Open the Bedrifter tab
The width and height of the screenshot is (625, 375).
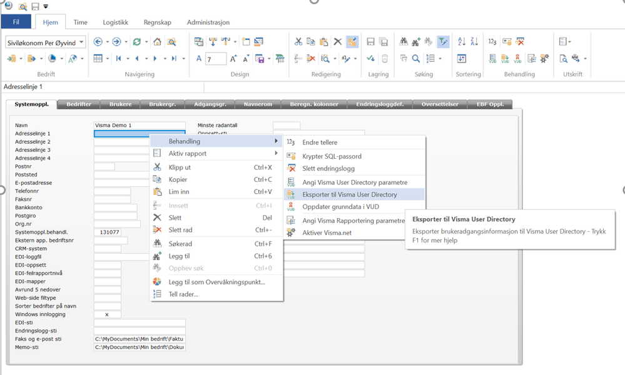point(79,104)
